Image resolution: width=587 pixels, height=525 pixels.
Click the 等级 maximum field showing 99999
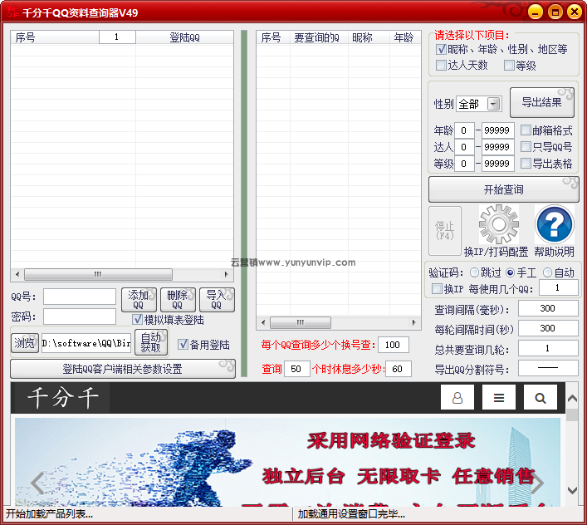(x=497, y=164)
